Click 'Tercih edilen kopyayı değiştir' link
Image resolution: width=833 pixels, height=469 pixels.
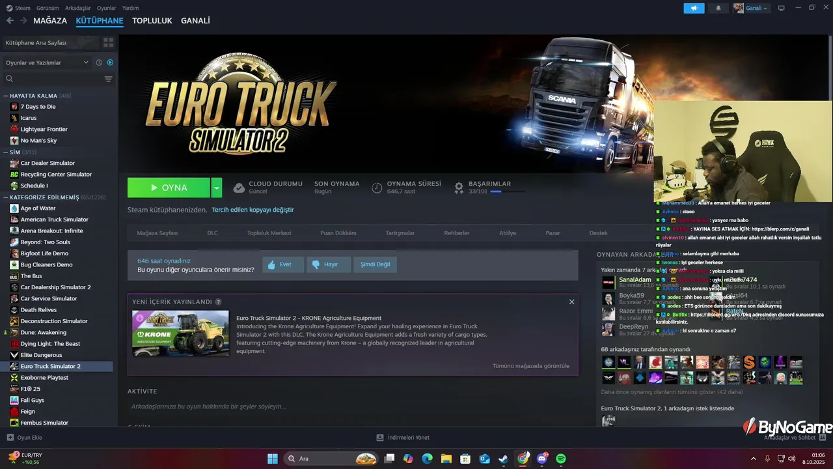point(253,210)
